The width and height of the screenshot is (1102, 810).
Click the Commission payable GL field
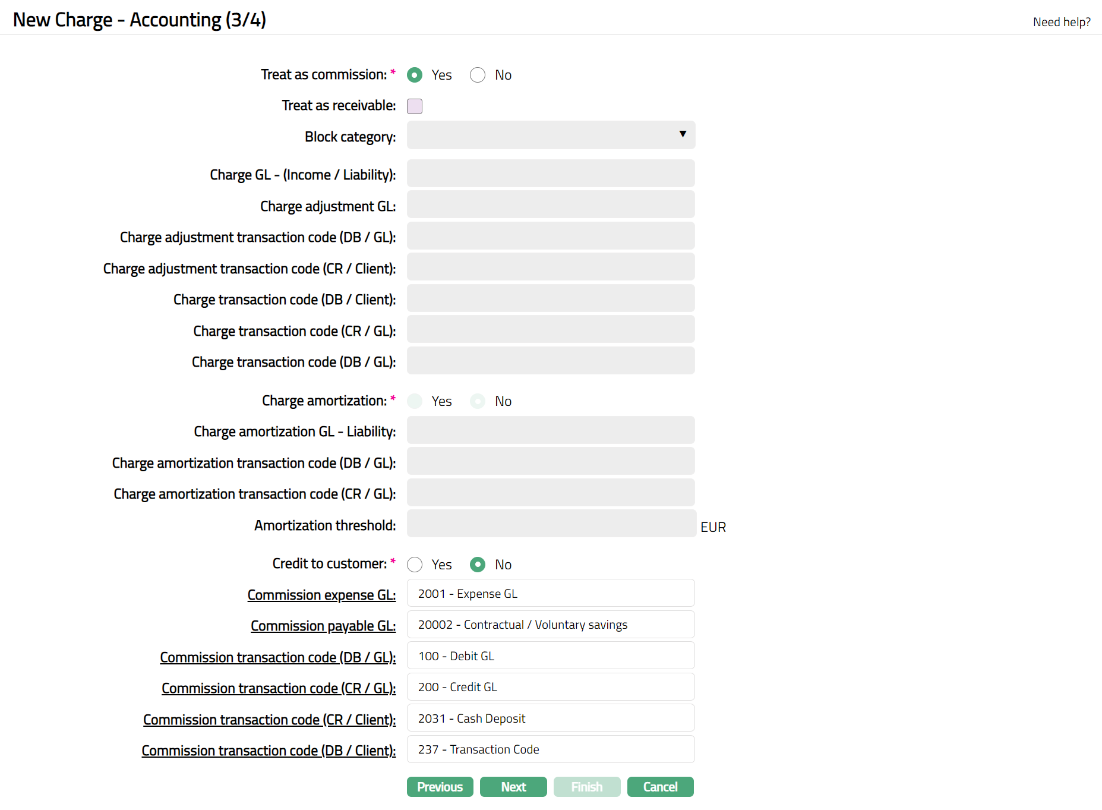tap(551, 625)
